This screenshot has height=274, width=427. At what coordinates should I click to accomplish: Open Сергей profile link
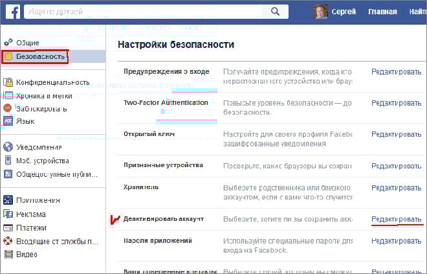pos(344,12)
